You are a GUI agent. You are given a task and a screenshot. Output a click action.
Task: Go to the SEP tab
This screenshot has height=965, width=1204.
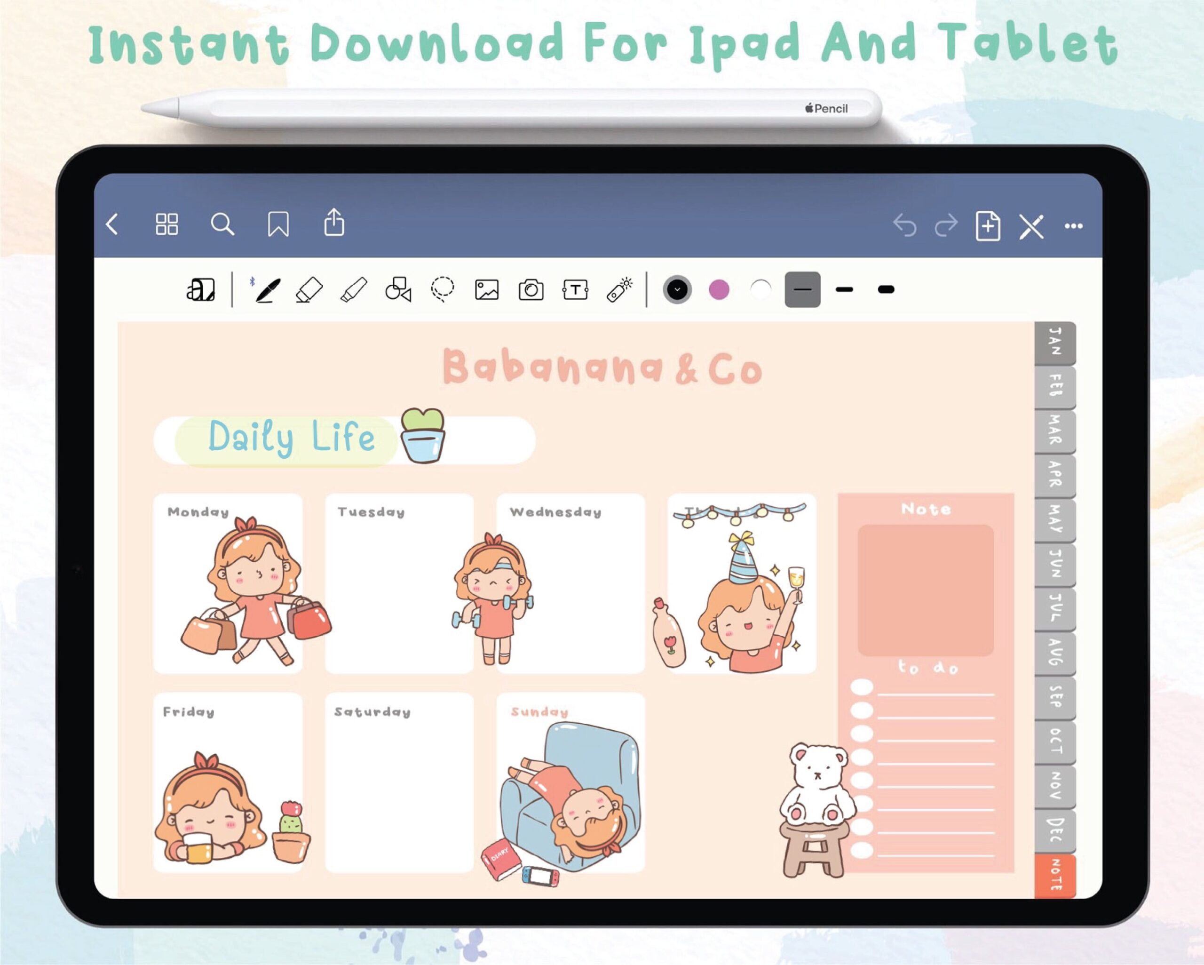click(x=1055, y=697)
